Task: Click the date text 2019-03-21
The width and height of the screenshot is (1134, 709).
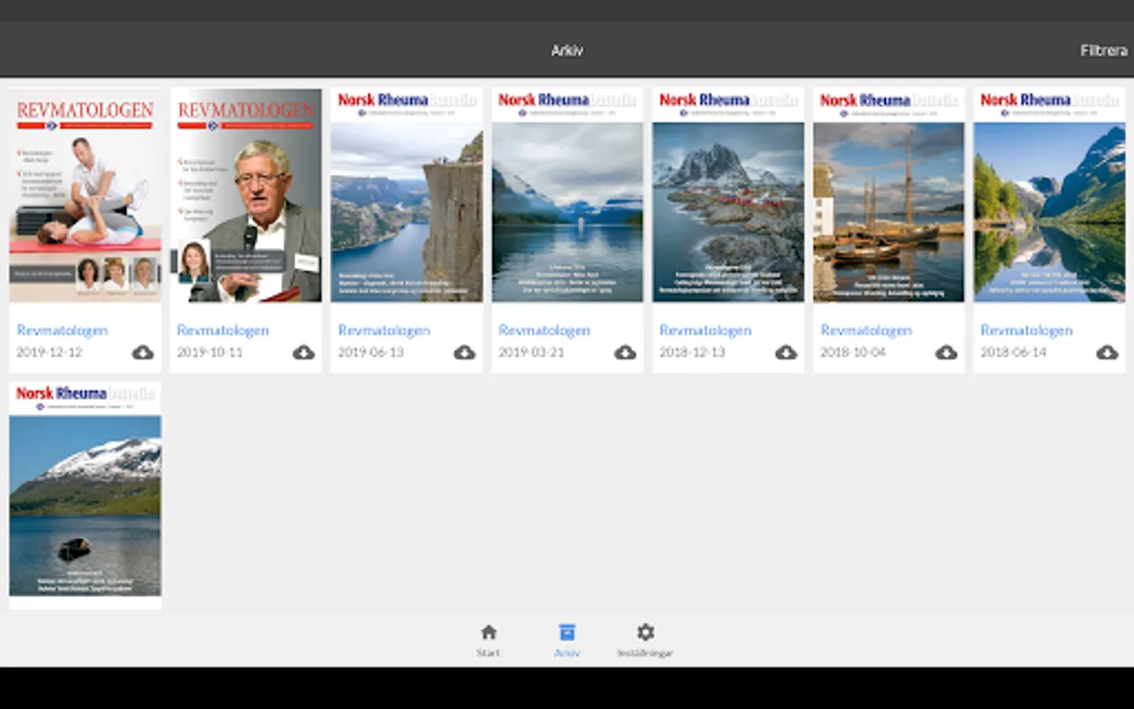Action: [x=531, y=352]
